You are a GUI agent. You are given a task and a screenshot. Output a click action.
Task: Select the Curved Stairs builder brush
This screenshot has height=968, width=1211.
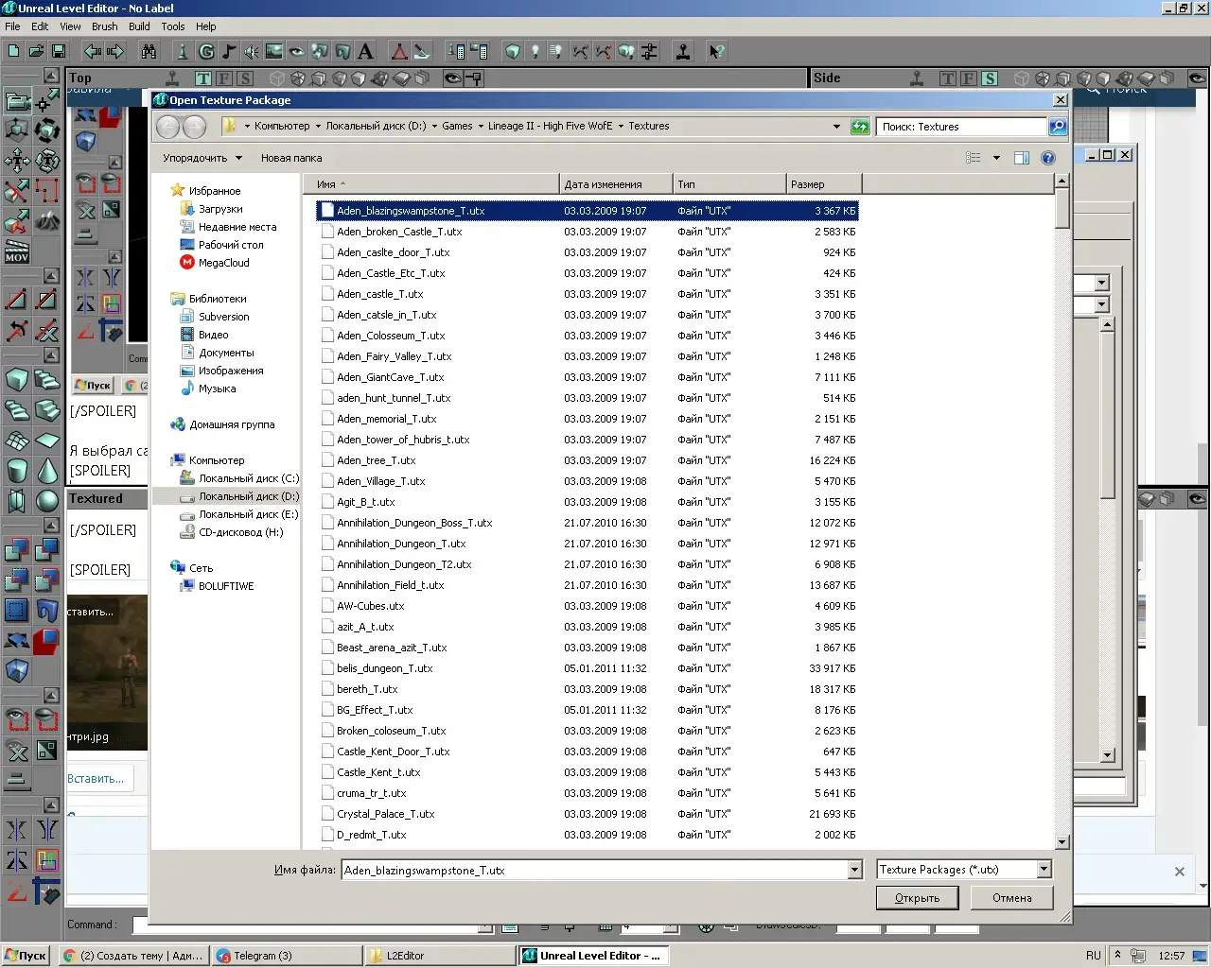click(47, 380)
